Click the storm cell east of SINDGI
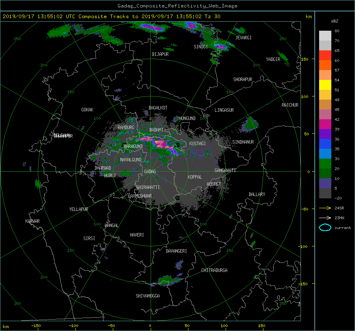The width and height of the screenshot is (355, 331). 220,46
